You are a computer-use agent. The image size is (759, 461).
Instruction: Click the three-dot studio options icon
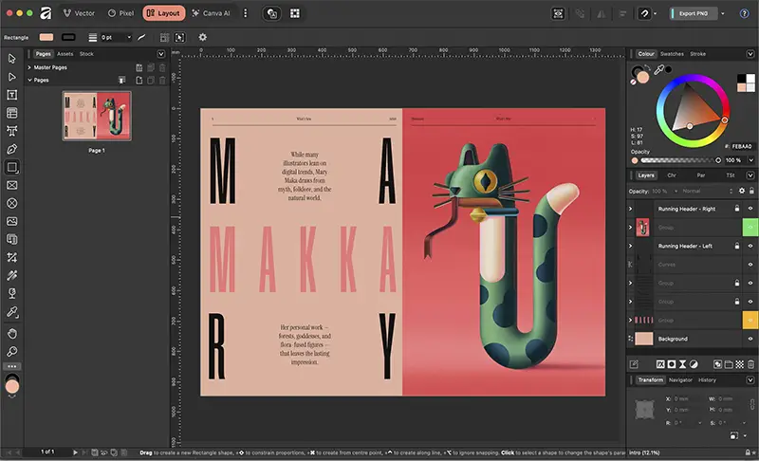click(245, 13)
